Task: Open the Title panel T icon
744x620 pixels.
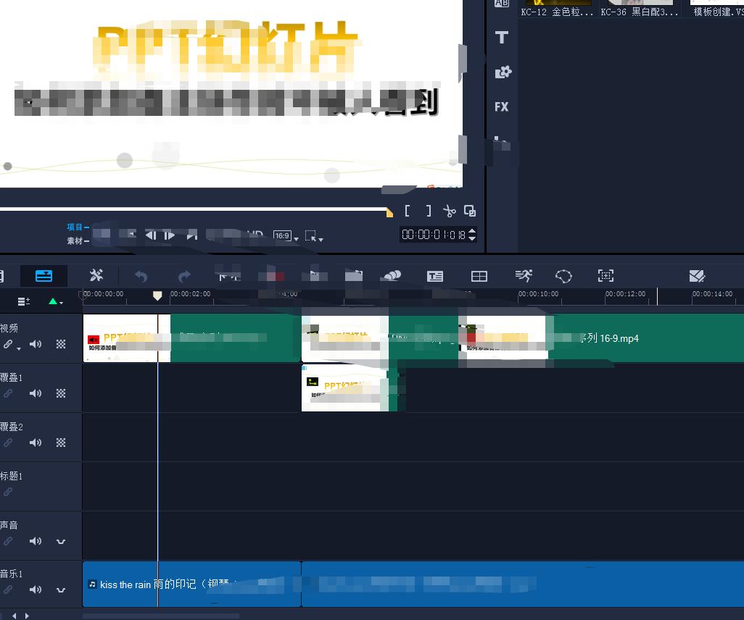Action: (502, 38)
